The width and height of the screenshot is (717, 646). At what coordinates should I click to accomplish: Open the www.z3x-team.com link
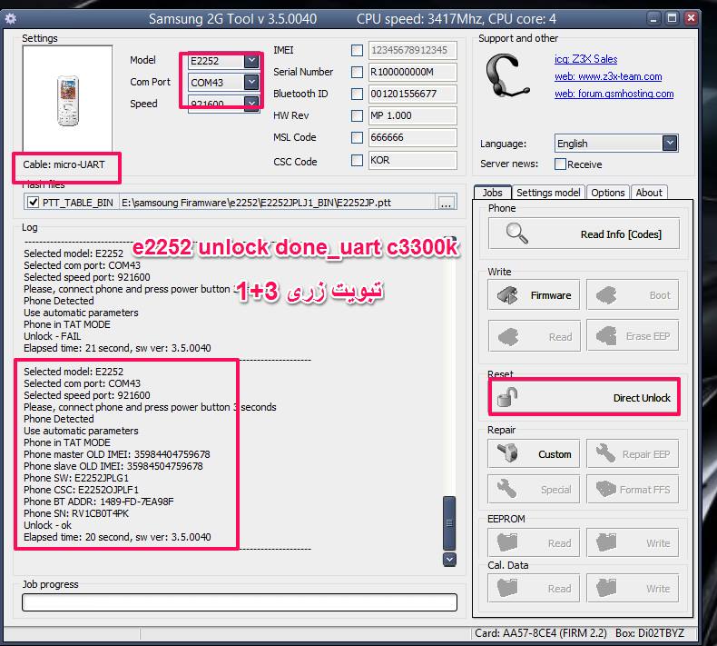pos(608,76)
